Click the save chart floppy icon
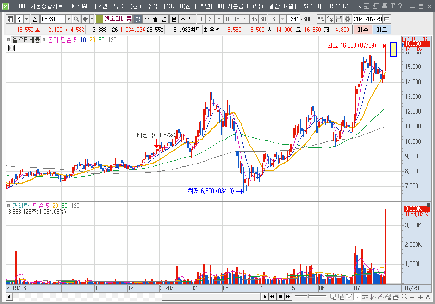This screenshot has height=304, width=435. [338, 19]
